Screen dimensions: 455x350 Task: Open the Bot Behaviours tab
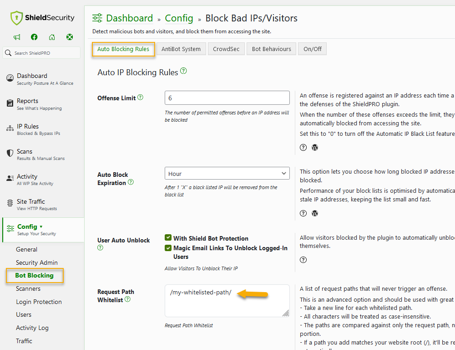click(271, 49)
